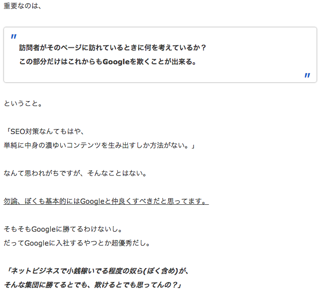
Task: Click the bold phrase (ぼく含め)
Action: point(160,271)
